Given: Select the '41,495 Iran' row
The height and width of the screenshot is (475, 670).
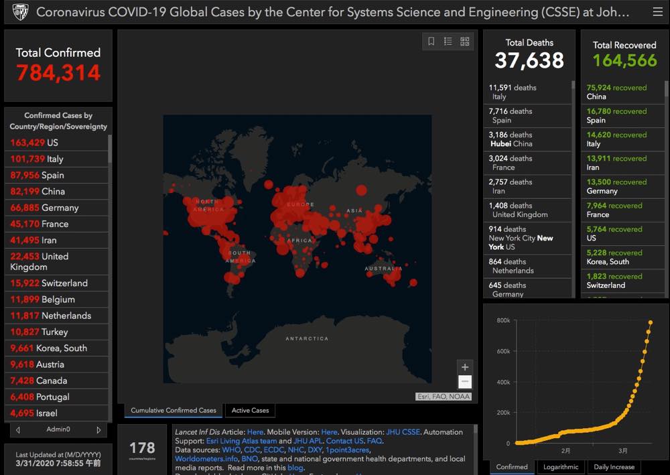Looking at the screenshot, I should pyautogui.click(x=56, y=240).
